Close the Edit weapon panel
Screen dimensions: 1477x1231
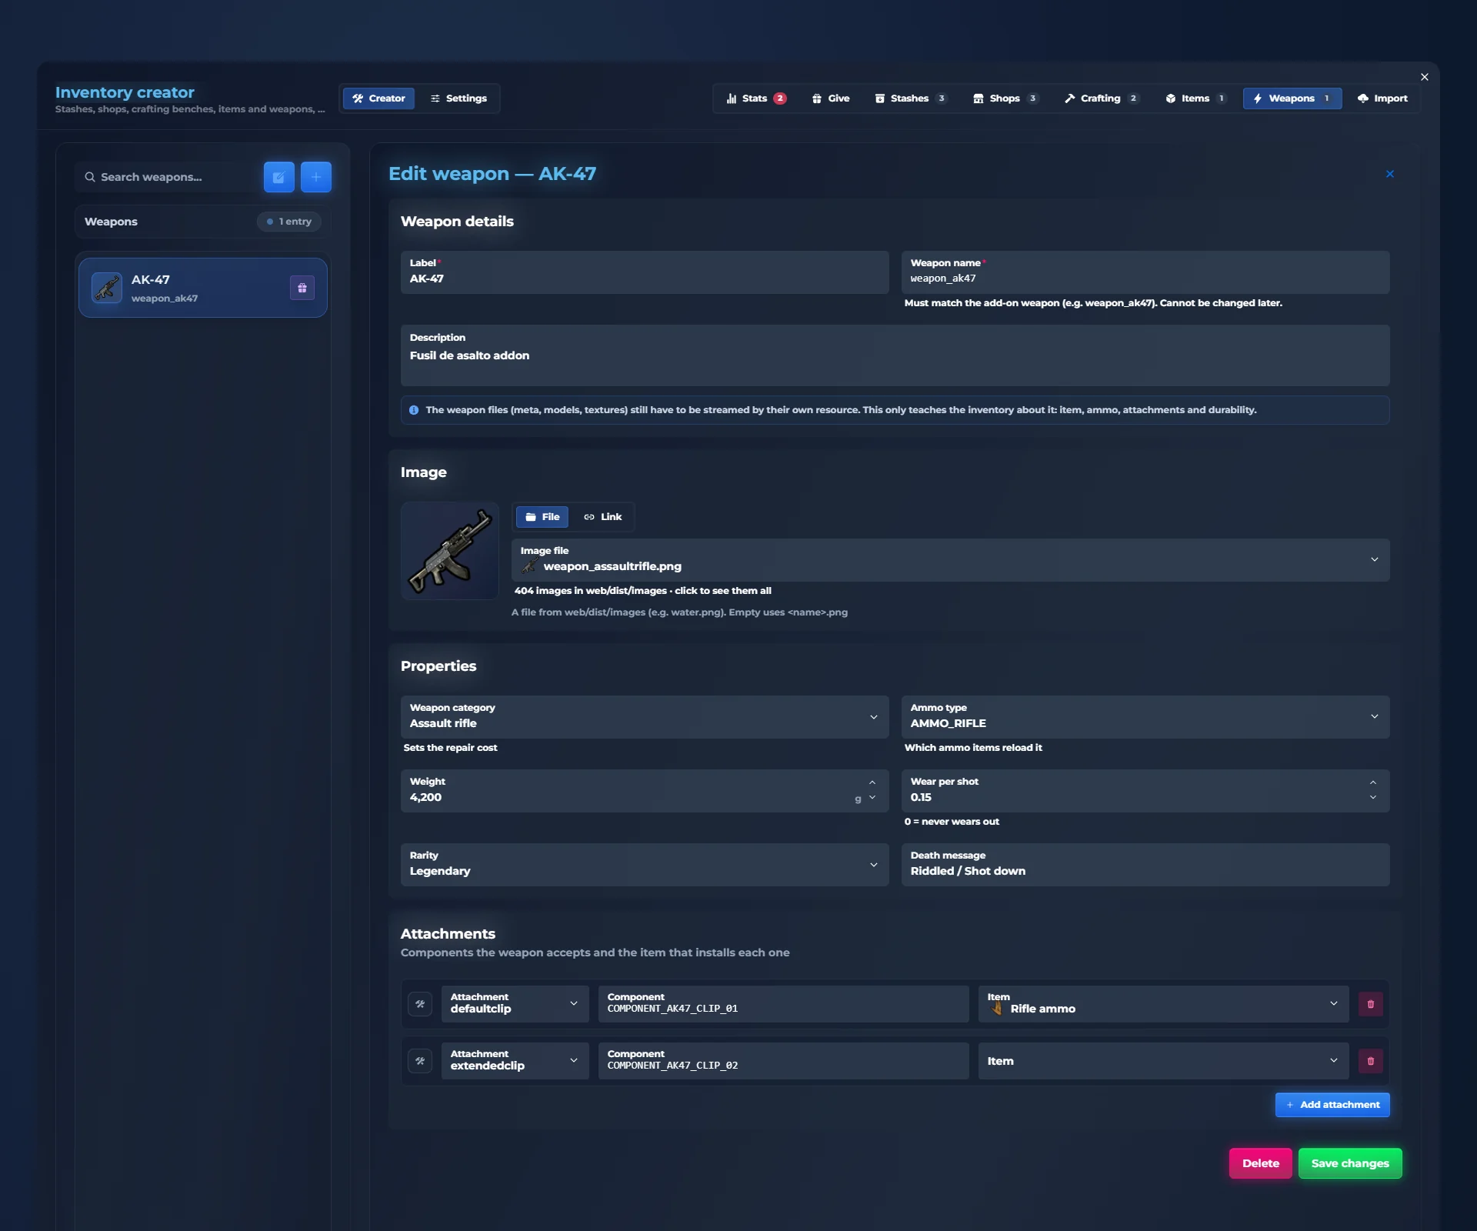(1389, 174)
